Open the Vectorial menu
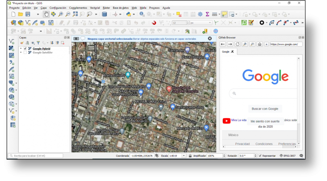 [x=95, y=8]
